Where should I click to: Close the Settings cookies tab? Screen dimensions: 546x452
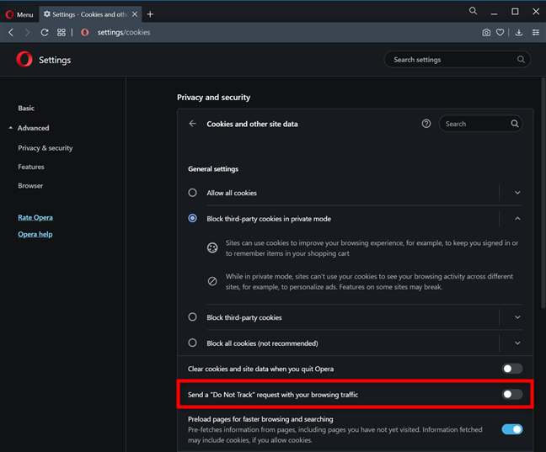tap(135, 14)
